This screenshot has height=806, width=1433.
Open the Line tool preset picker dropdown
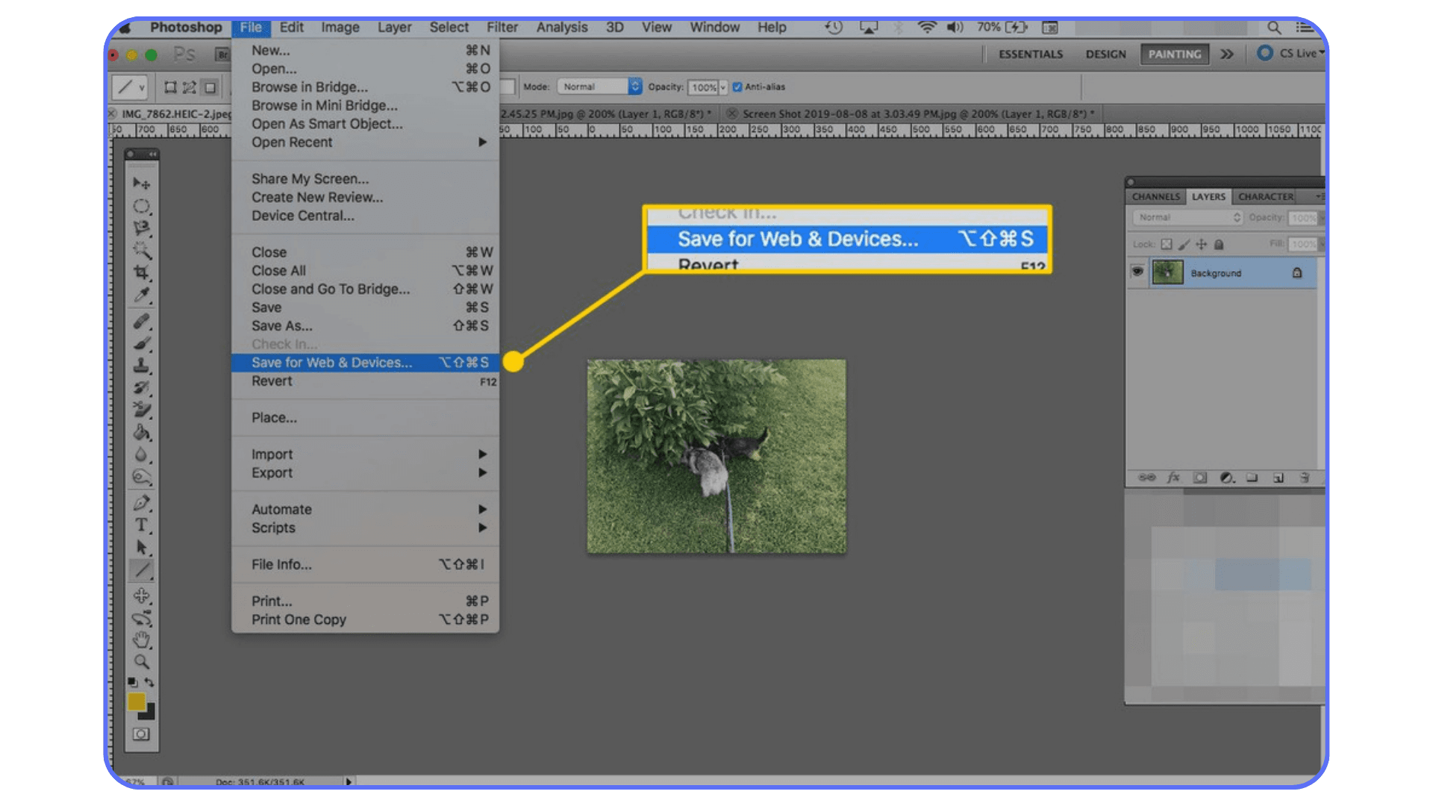(130, 87)
